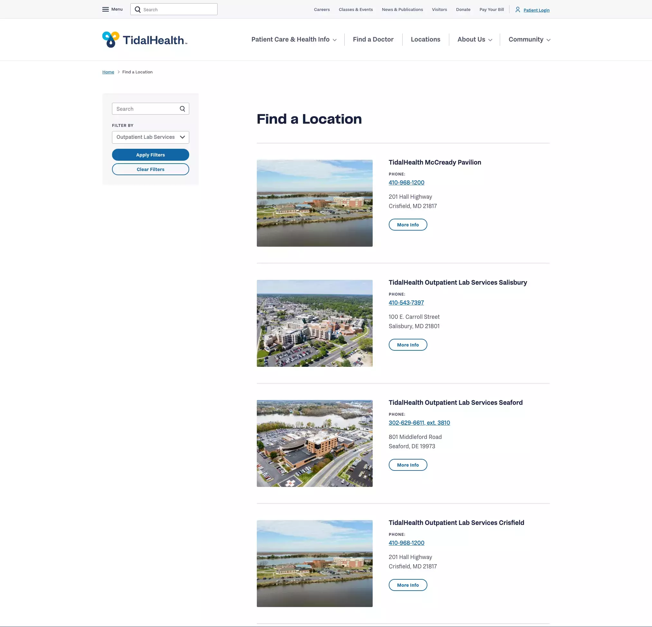Click the Patient Login person icon
The image size is (652, 627).
[x=517, y=9]
